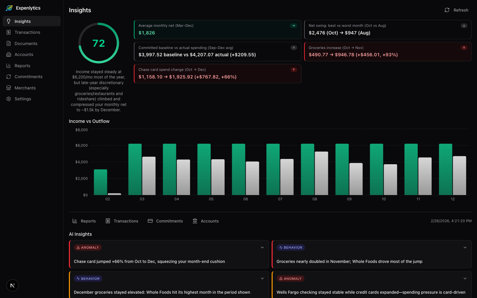Screen dimensions: 477x298
Task: Click the Reports bar-chart icon under Income vs Outflow
Action: point(75,221)
